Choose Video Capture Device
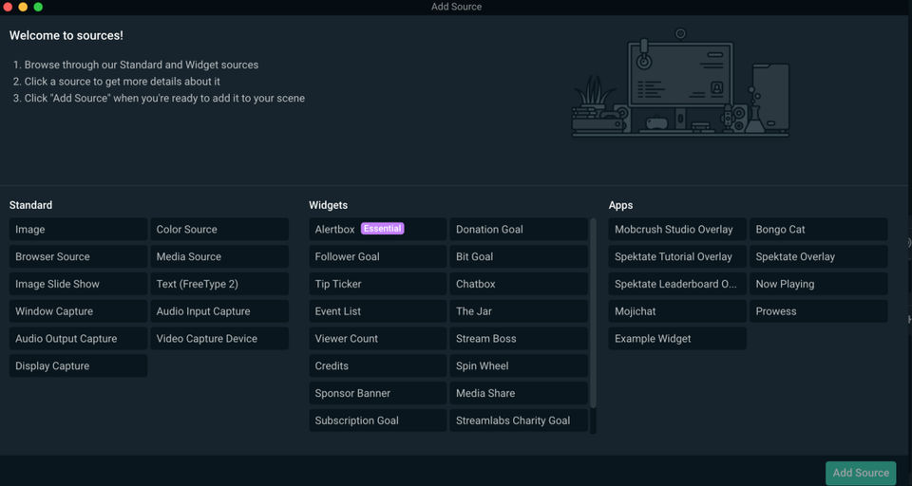The height and width of the screenshot is (486, 912). 219,338
